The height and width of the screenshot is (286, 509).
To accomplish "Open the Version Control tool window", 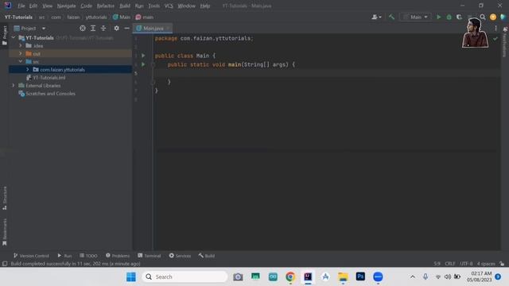I will tap(31, 256).
